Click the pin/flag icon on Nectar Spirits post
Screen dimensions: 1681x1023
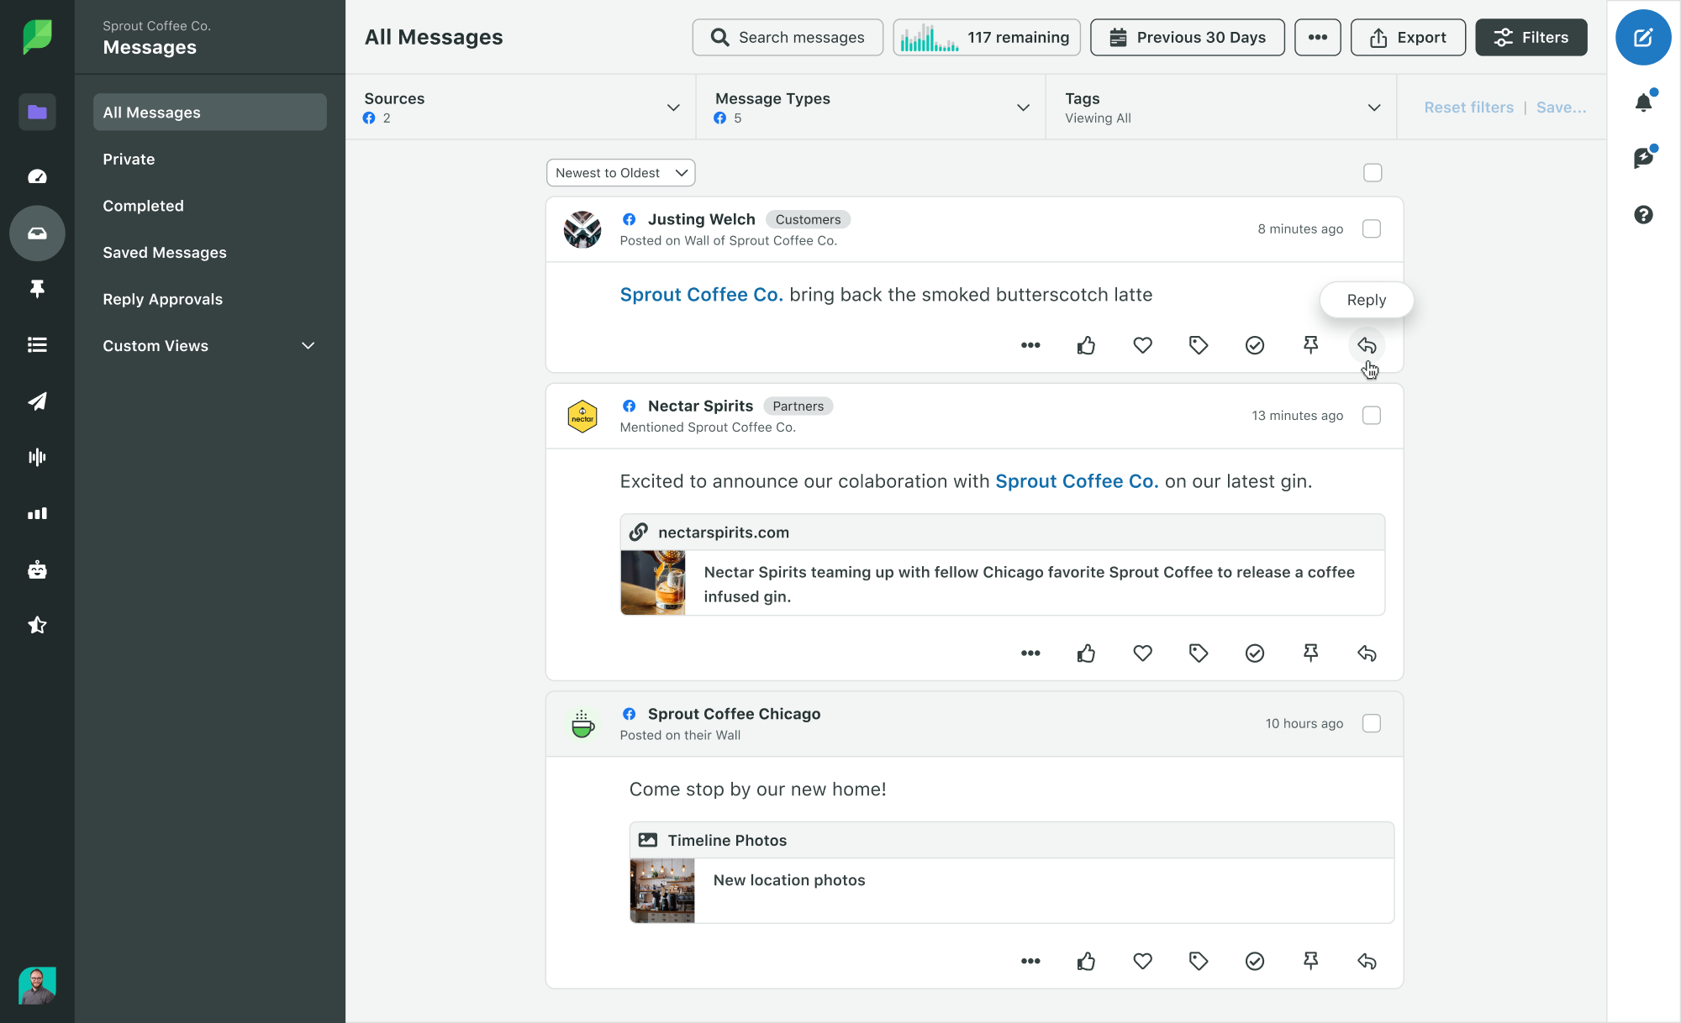point(1310,653)
